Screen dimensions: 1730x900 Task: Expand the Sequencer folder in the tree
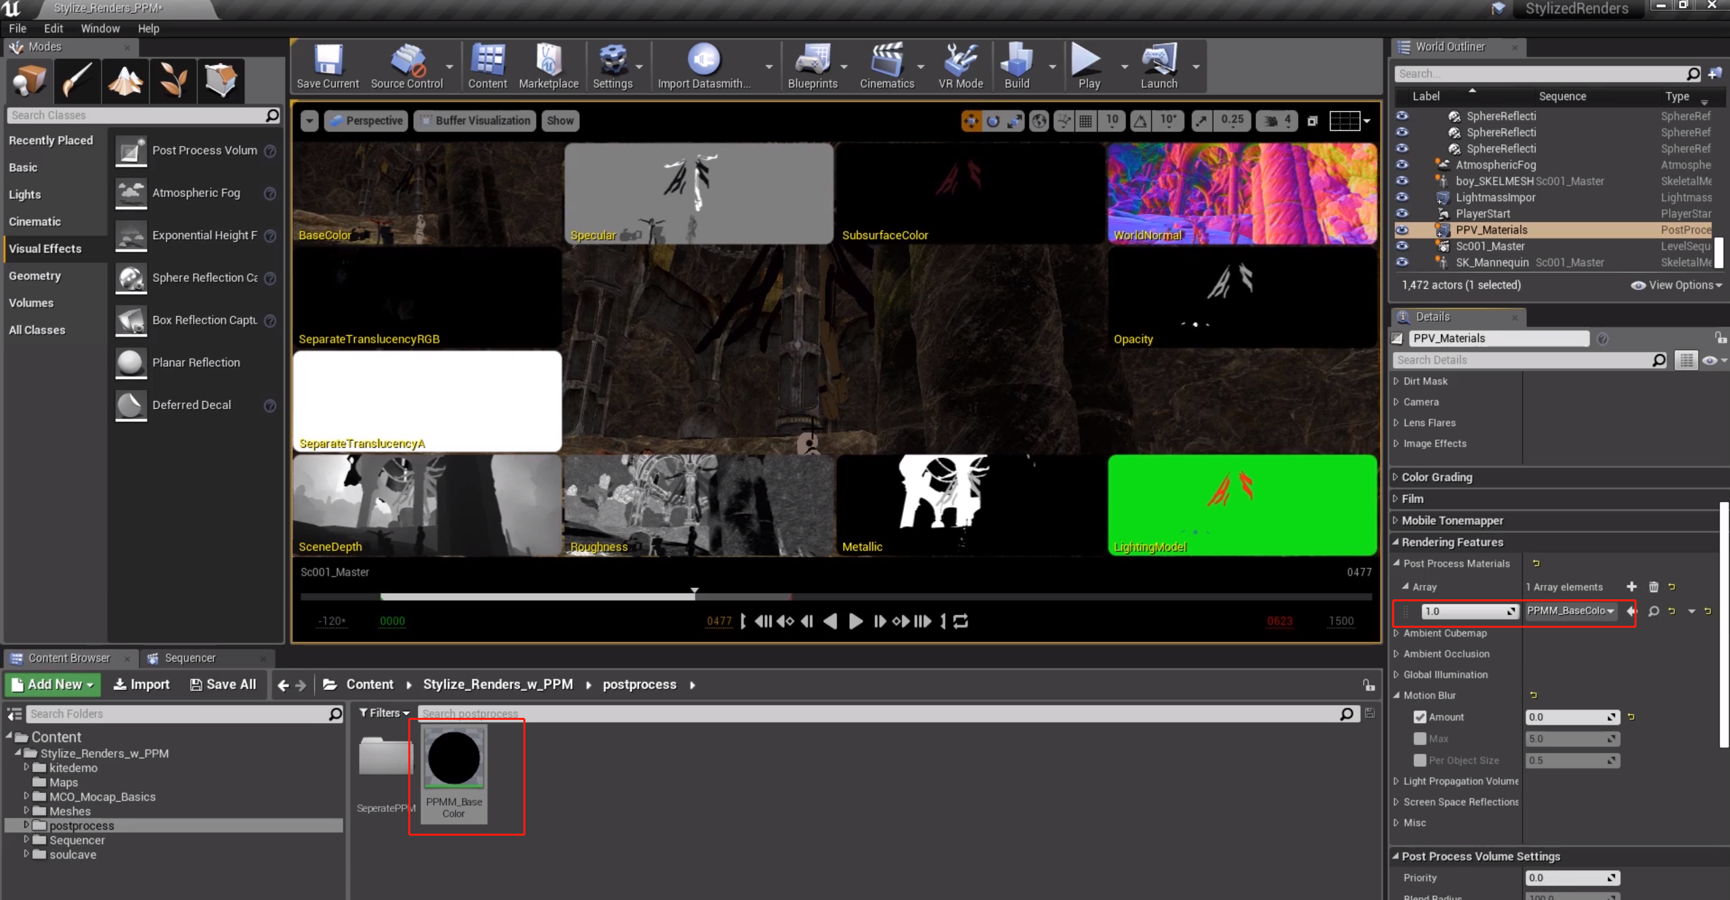tap(26, 840)
